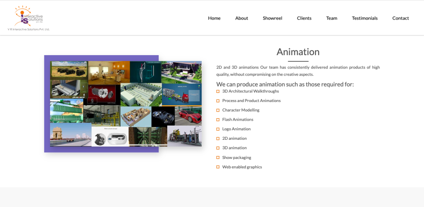Select Team in the navigation bar
The image size is (424, 207).
[331, 18]
